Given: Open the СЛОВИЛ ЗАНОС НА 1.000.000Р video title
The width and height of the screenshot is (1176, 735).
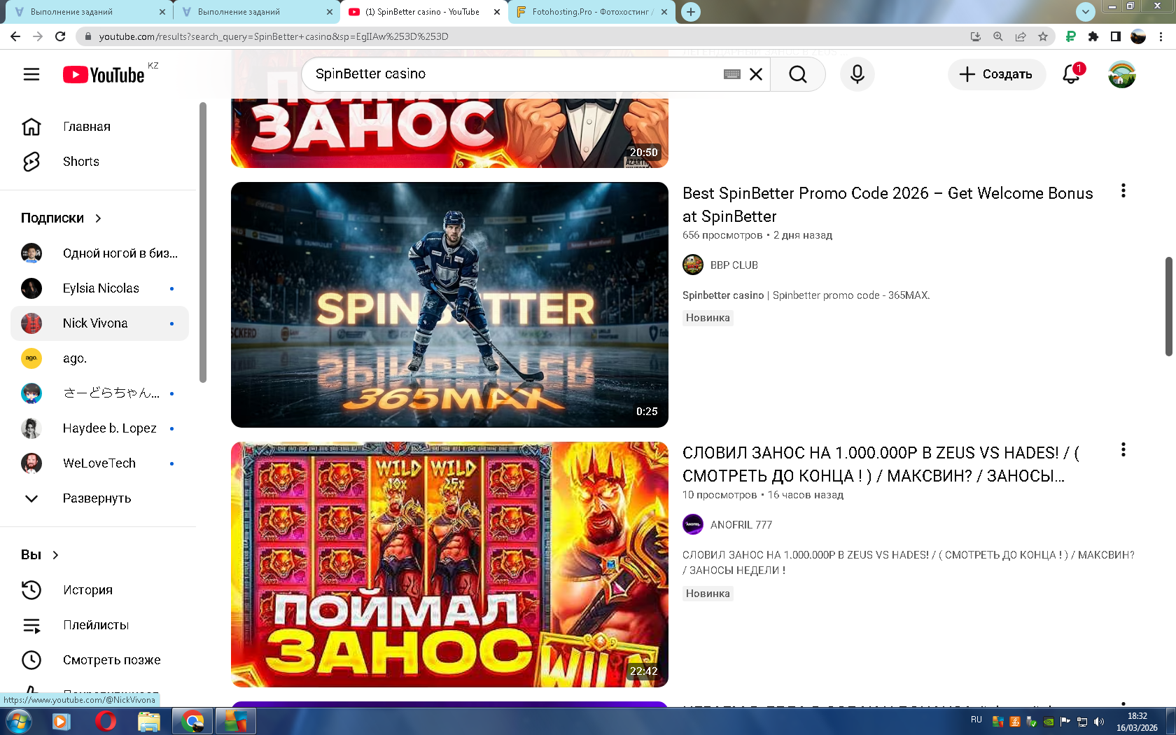Looking at the screenshot, I should [881, 464].
